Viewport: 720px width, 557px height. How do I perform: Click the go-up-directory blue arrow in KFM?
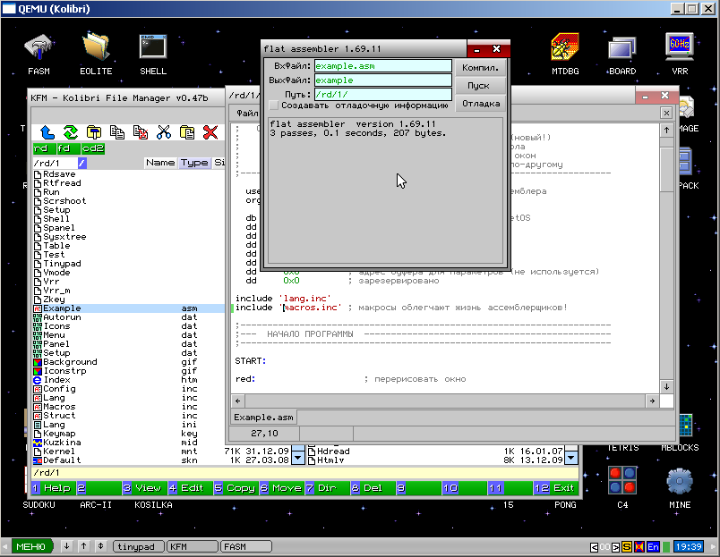(x=47, y=132)
